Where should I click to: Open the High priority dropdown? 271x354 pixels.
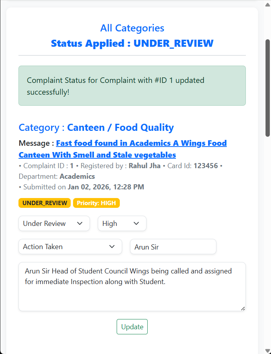[122, 224]
